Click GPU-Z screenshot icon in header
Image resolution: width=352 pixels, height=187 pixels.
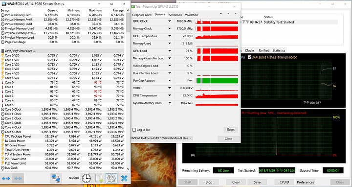tap(220, 14)
